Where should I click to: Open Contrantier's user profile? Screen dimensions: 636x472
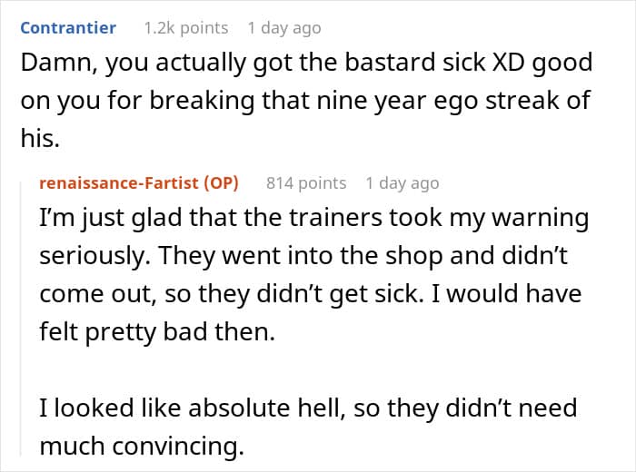coord(68,27)
